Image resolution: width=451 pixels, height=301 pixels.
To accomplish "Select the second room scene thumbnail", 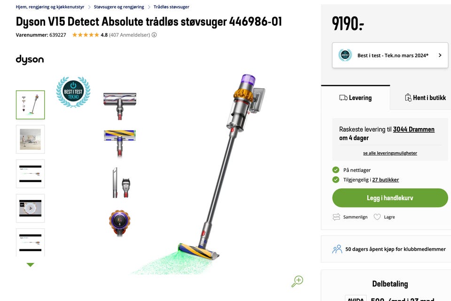I will [x=31, y=139].
